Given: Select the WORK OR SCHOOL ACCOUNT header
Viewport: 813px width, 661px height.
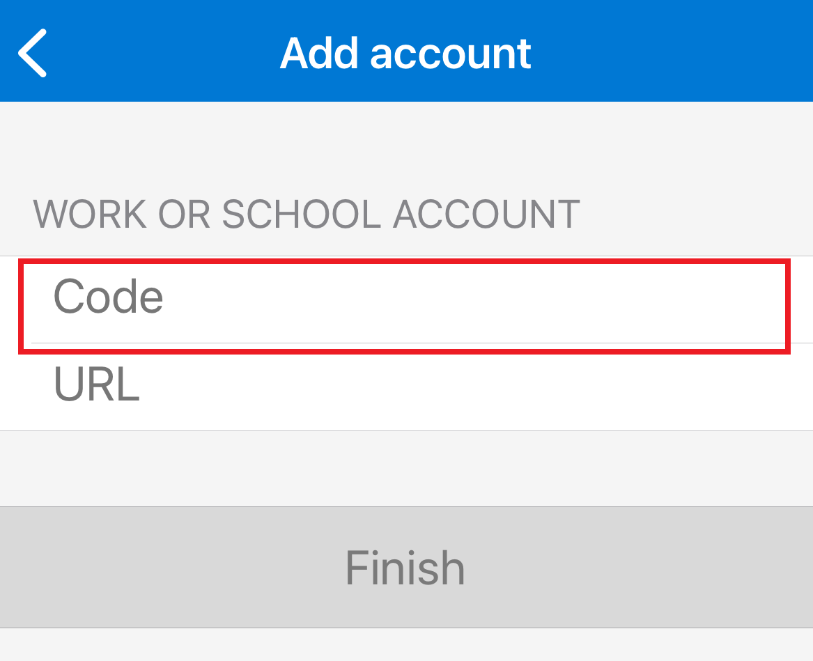Looking at the screenshot, I should click(307, 215).
